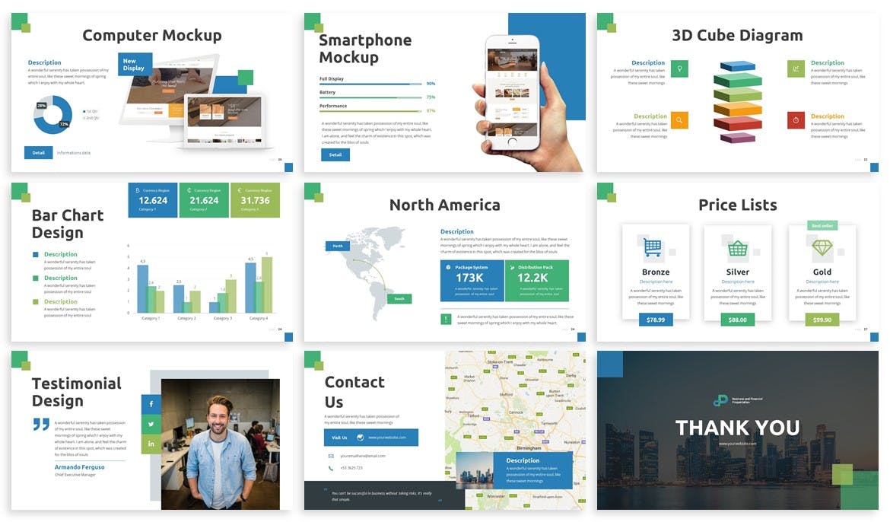The width and height of the screenshot is (890, 522).
Task: Select the quotation mark icon on Testimonial slide
Action: pyautogui.click(x=40, y=425)
